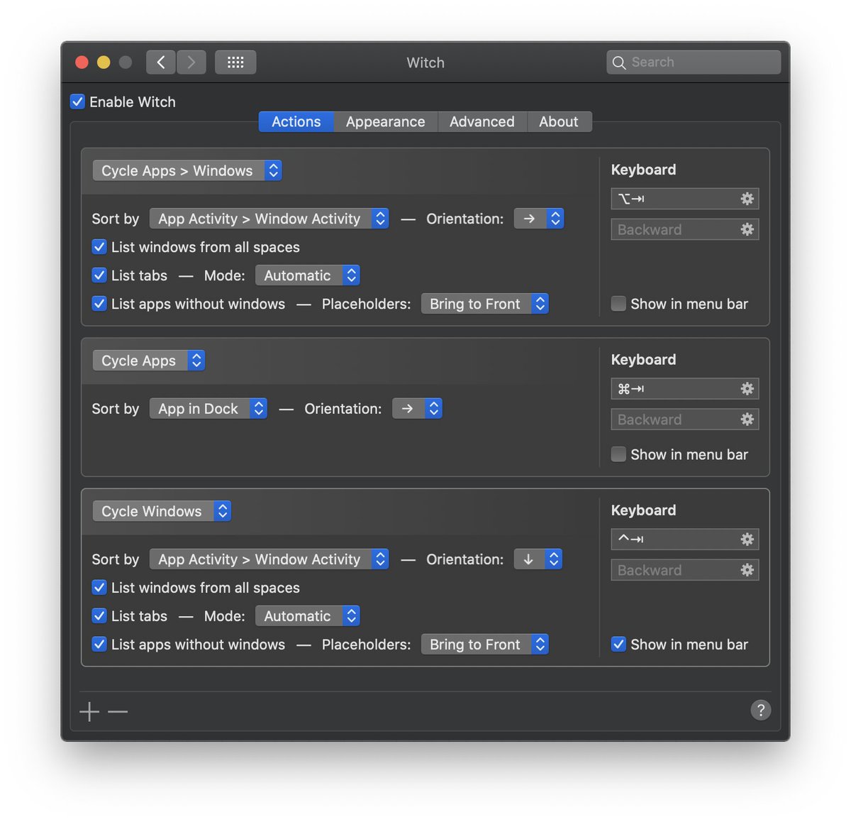Open Placeholders dropdown in Cycle Apps > Windows section
This screenshot has height=822, width=851.
485,304
